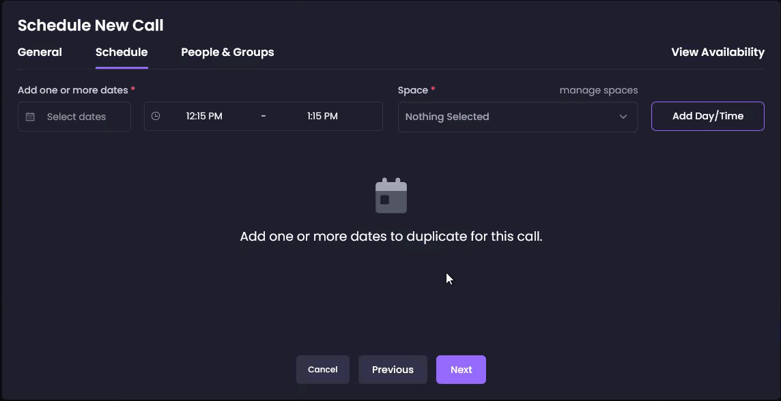Open the Select dates field
The height and width of the screenshot is (401, 781).
pyautogui.click(x=76, y=117)
